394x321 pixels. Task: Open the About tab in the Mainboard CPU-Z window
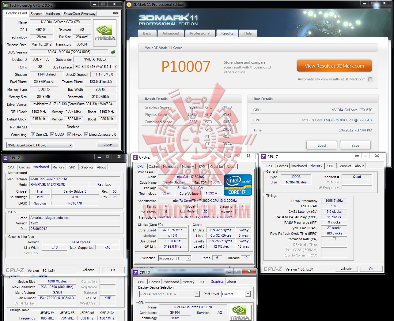(x=101, y=167)
